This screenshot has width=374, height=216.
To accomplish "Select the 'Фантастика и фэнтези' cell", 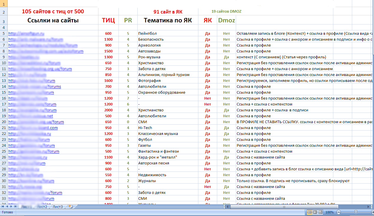I will coord(168,151).
